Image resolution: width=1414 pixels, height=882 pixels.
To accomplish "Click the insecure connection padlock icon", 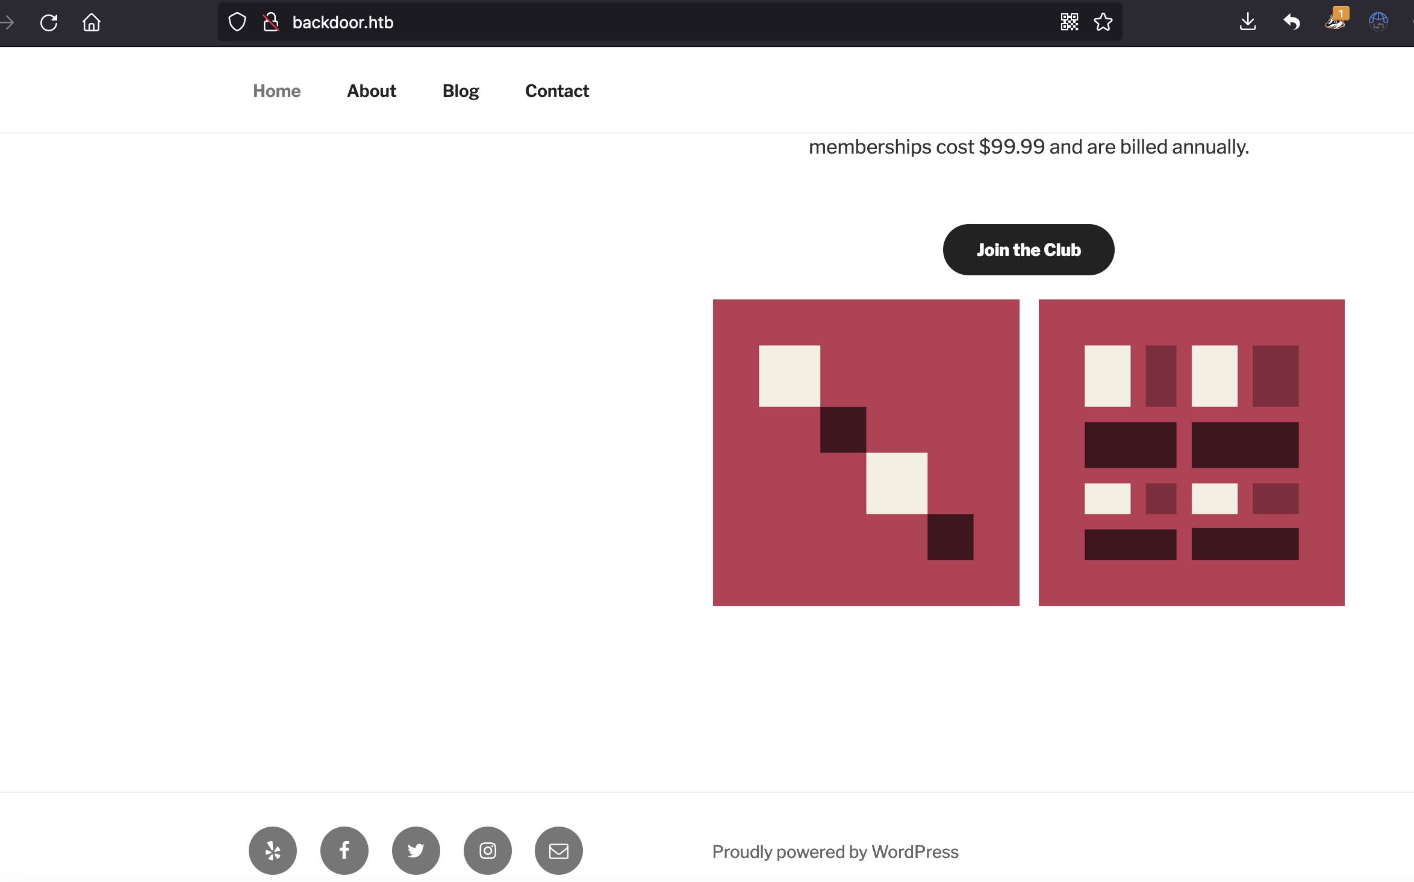I will tap(271, 22).
